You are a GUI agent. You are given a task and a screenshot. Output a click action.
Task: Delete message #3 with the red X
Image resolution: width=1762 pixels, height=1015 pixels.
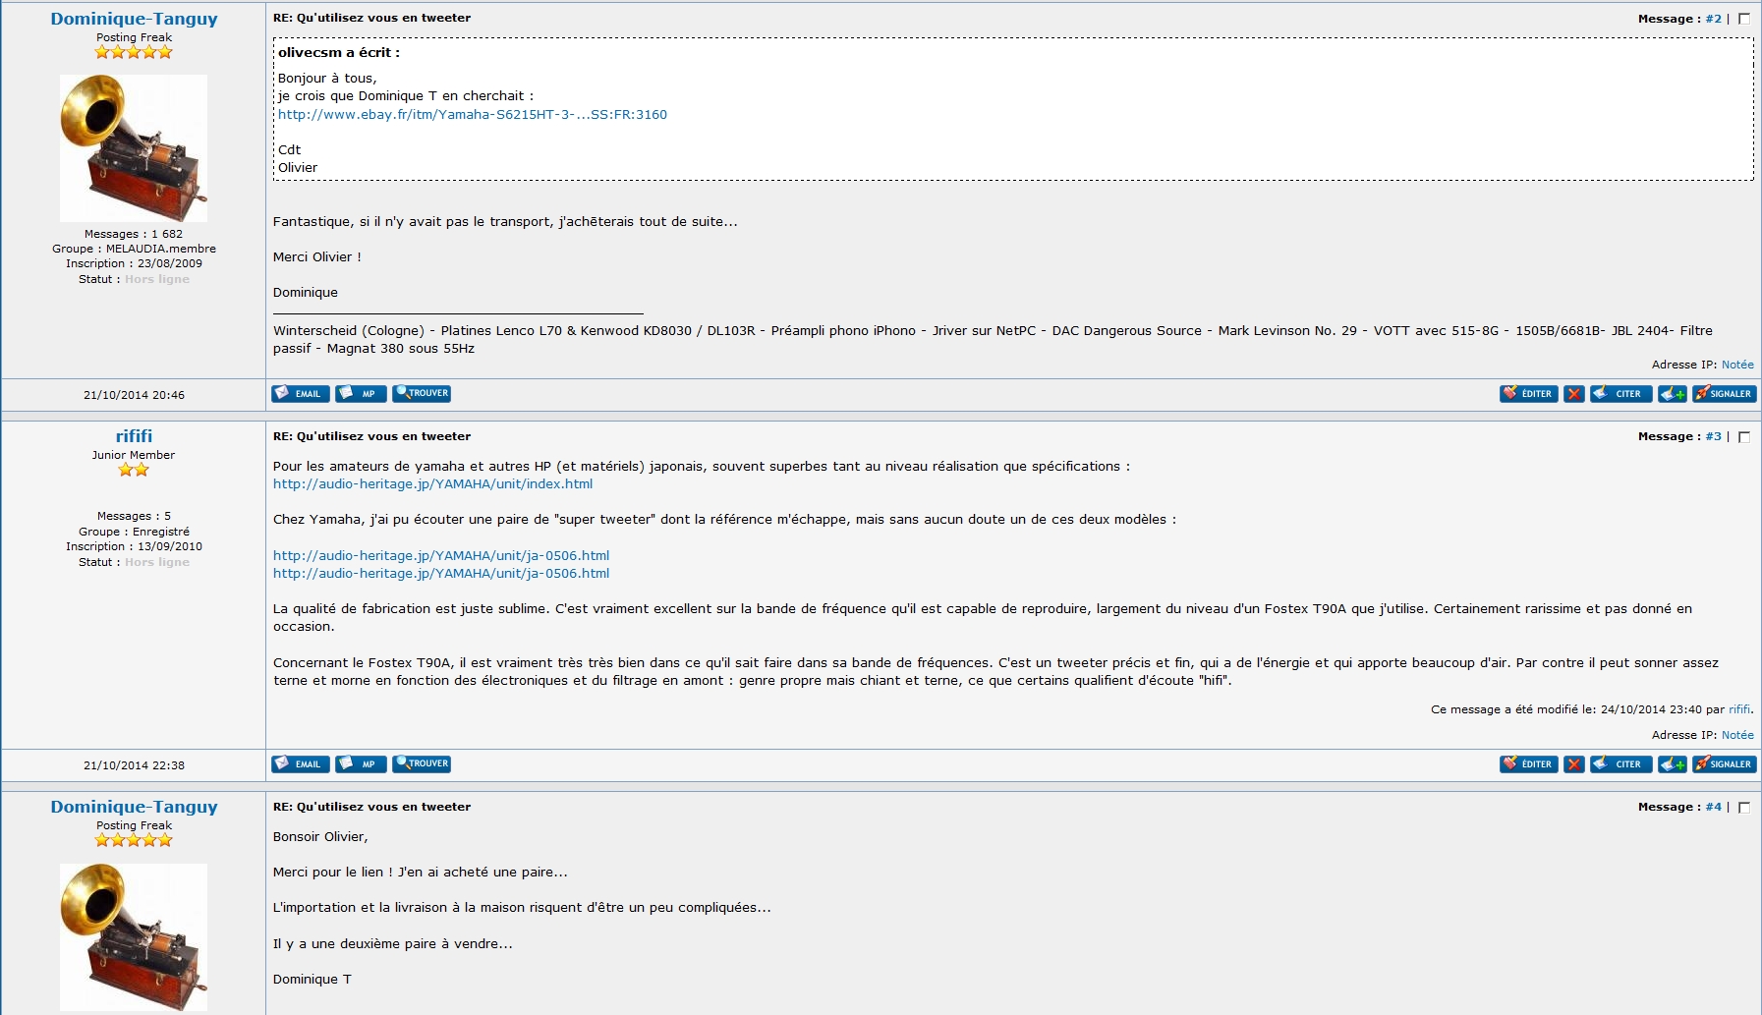pyautogui.click(x=1573, y=764)
